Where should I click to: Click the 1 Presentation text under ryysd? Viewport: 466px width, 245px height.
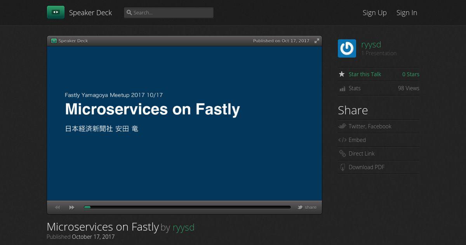(x=379, y=53)
